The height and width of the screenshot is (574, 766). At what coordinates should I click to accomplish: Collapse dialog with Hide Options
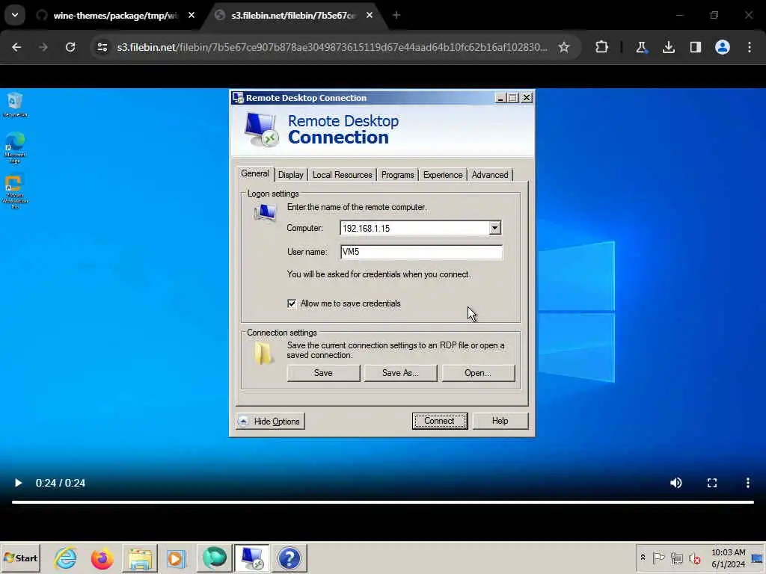tap(271, 422)
